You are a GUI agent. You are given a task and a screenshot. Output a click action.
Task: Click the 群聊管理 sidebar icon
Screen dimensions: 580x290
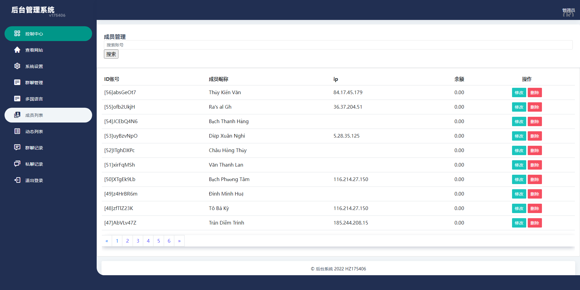(17, 82)
